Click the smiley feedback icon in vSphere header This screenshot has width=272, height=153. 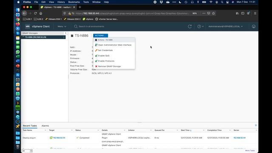254,26
